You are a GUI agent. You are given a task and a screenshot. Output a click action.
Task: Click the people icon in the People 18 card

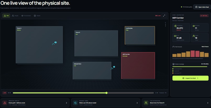tap(194, 36)
